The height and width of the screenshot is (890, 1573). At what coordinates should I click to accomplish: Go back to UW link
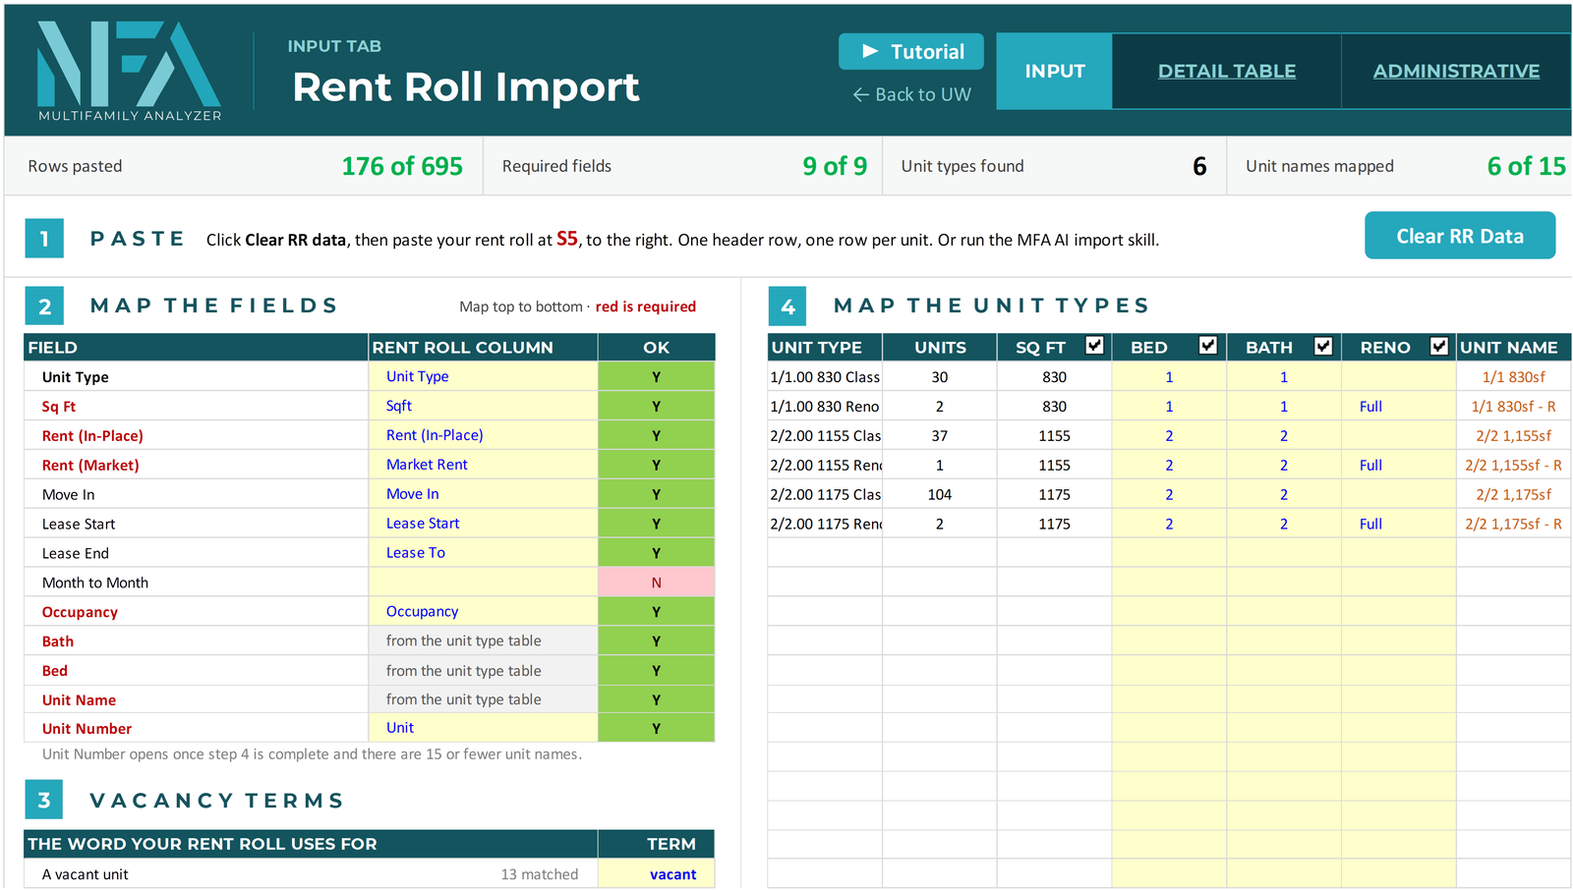click(x=911, y=94)
